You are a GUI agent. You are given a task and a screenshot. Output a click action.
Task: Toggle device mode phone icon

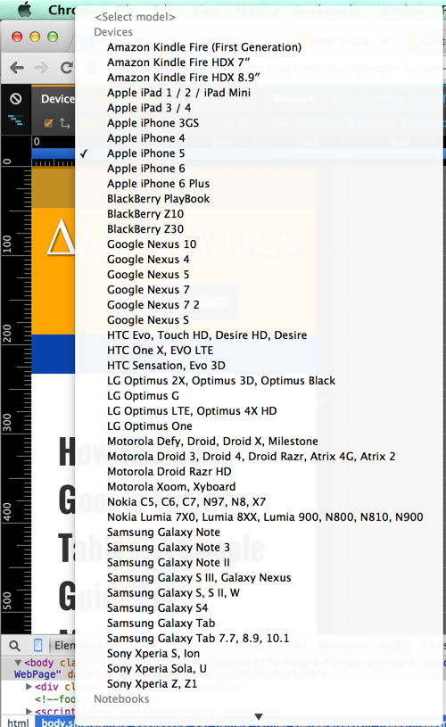pos(38,645)
